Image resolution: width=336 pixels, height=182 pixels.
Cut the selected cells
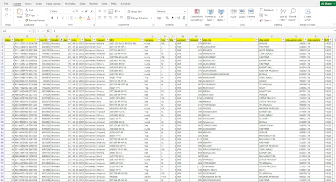pos(29,10)
